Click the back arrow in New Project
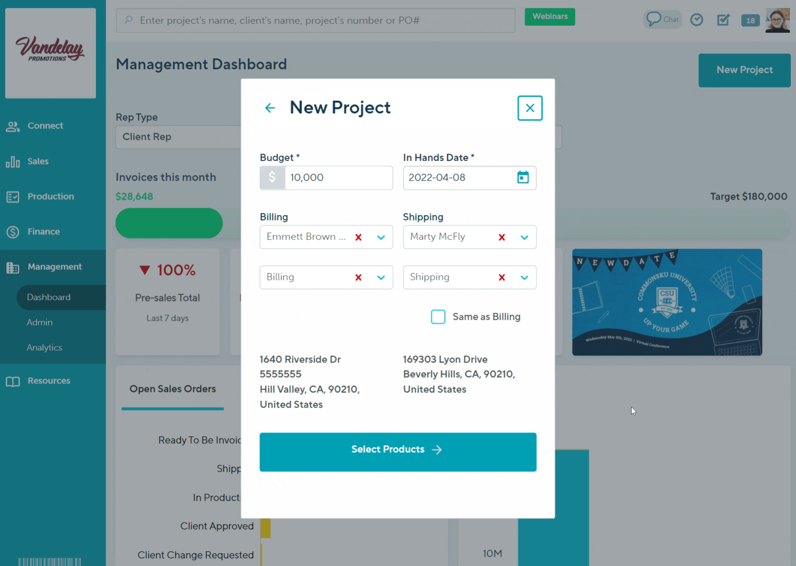The width and height of the screenshot is (796, 566). (x=270, y=108)
